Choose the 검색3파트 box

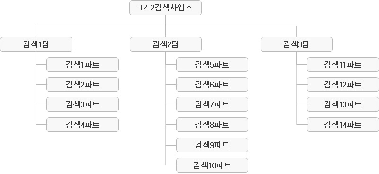click(82, 104)
